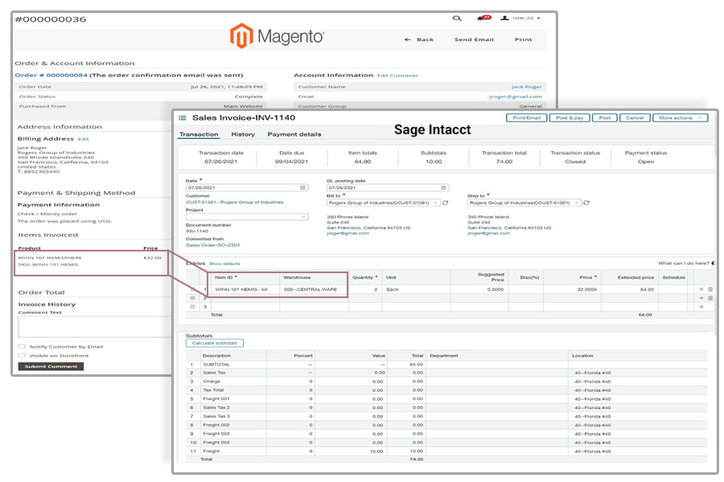724x482 pixels.
Task: Expand the User_02 account dropdown
Action: pos(520,18)
